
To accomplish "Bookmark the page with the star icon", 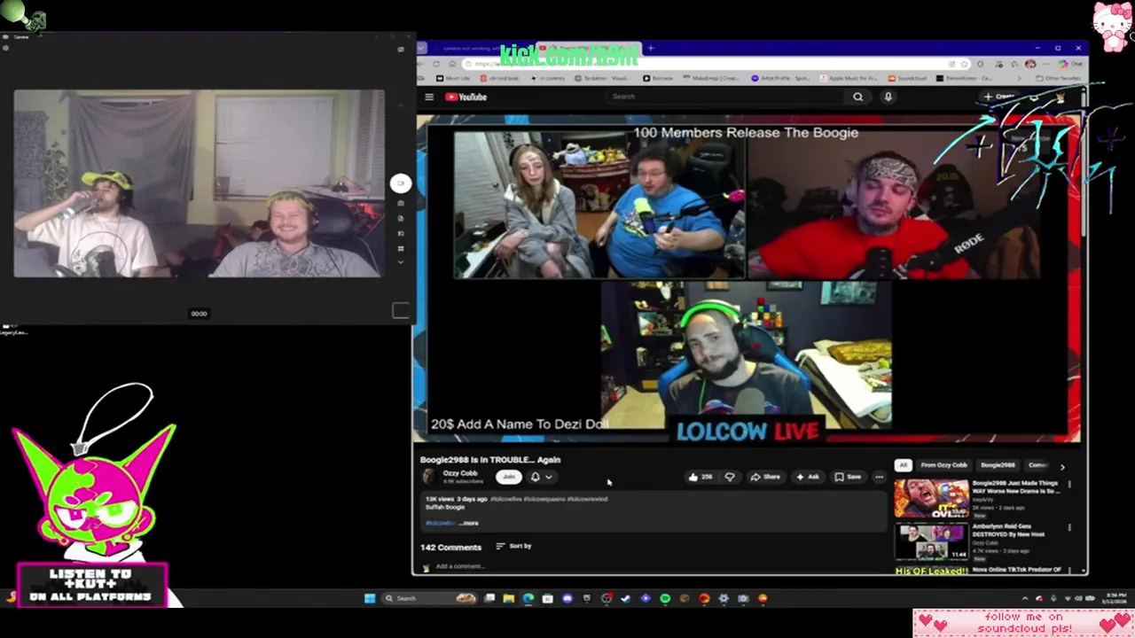I will point(964,64).
